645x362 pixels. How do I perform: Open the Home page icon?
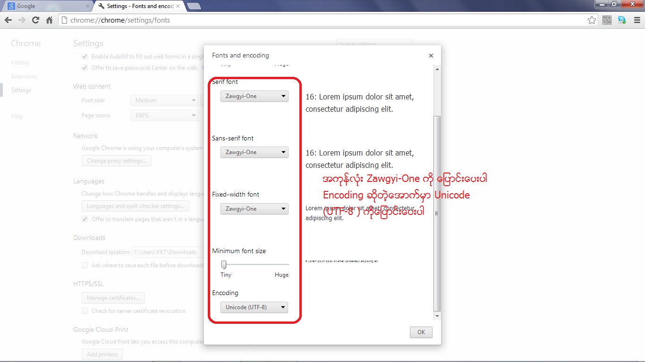pyautogui.click(x=49, y=20)
